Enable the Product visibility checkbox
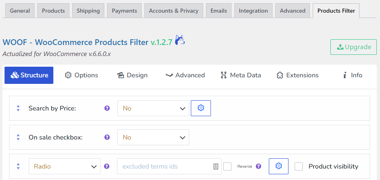Viewport: 380px width, 180px height. click(x=299, y=166)
